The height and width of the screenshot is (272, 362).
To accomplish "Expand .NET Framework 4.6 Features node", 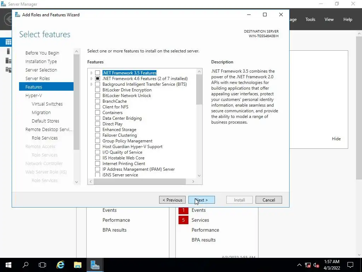I will (x=92, y=79).
